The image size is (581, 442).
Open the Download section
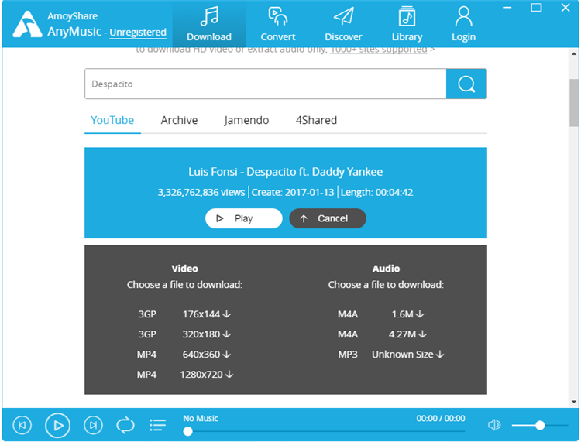coord(209,24)
